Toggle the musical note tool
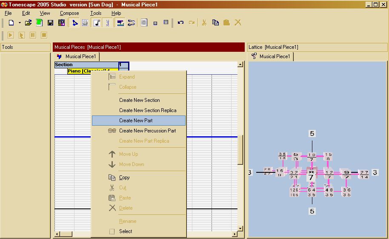Screen dimensions: 389x239 point(97,23)
